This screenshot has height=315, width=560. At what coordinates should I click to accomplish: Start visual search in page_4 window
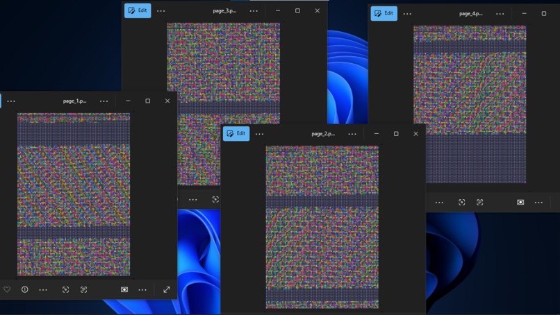pyautogui.click(x=462, y=203)
